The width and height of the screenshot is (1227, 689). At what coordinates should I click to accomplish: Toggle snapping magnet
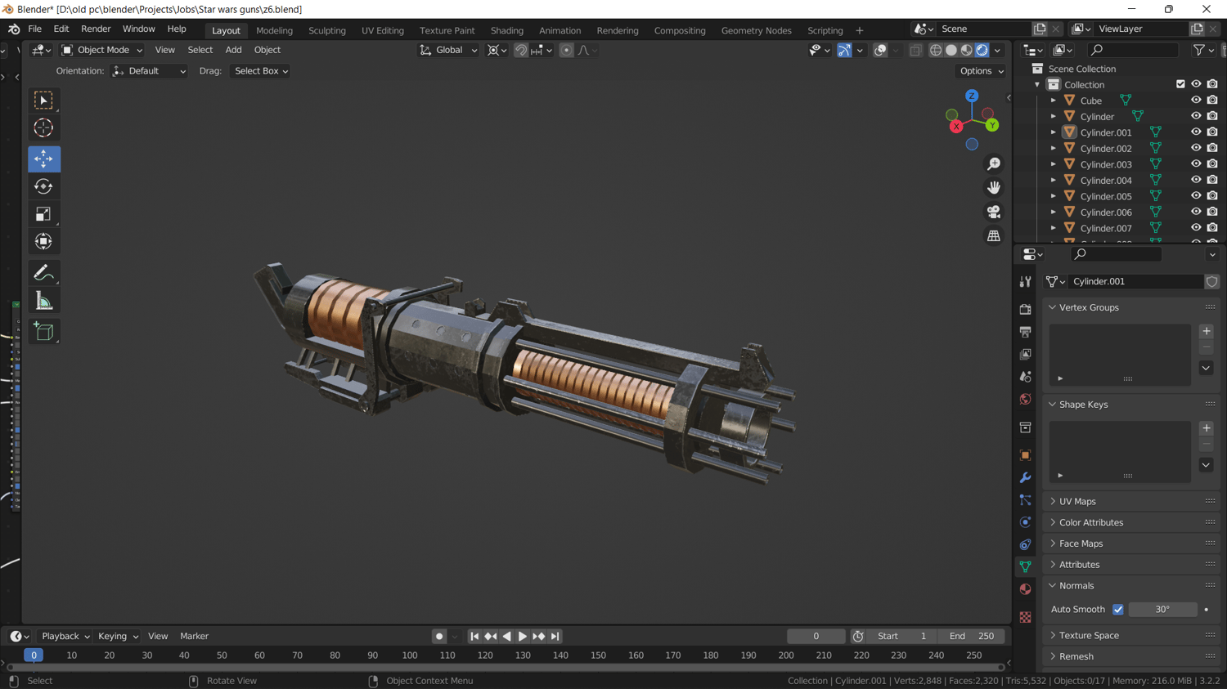pyautogui.click(x=521, y=50)
